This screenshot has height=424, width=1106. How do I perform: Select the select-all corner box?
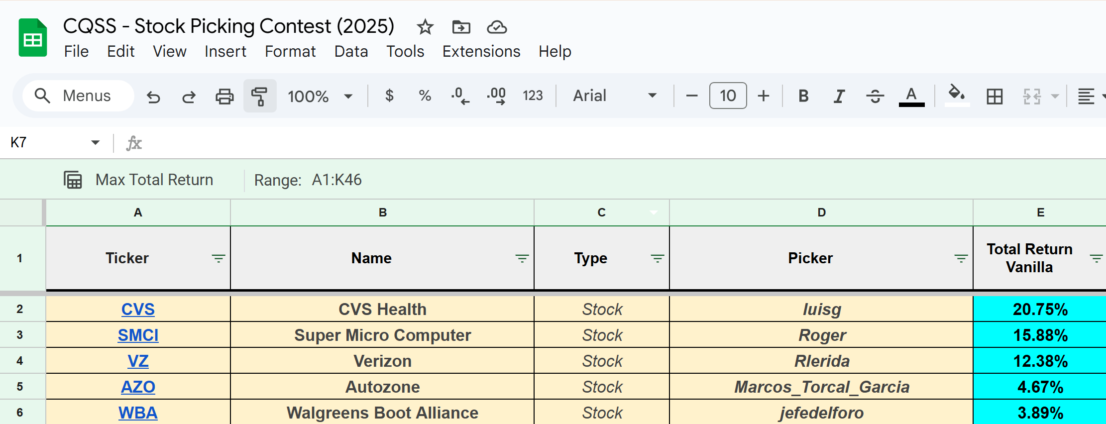(x=22, y=212)
